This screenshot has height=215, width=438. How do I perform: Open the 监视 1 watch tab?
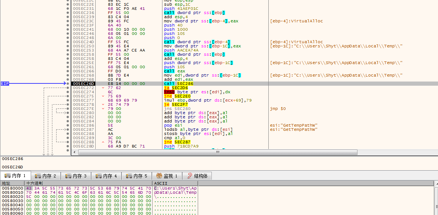167,176
